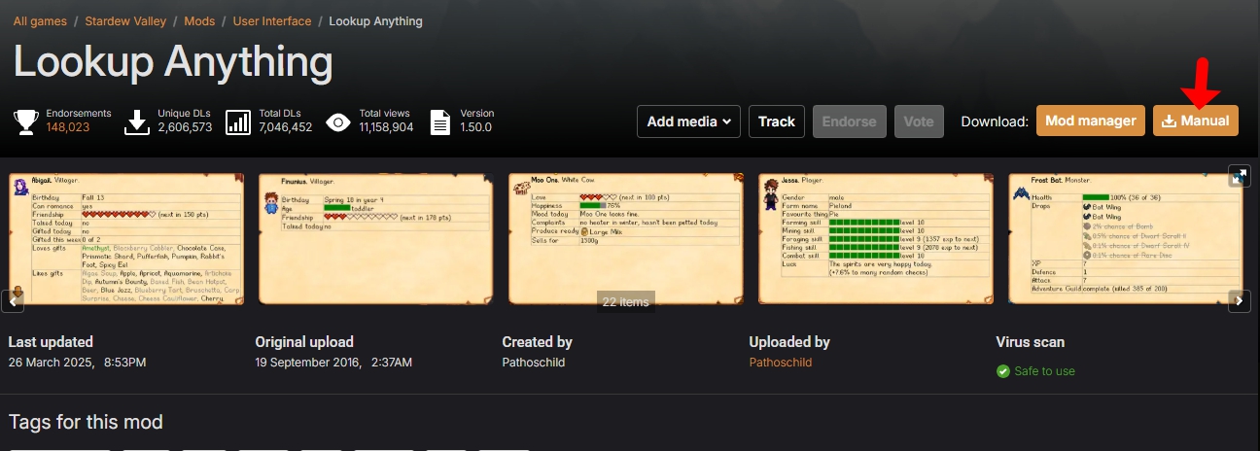Click the Safe to use status text

(1044, 371)
